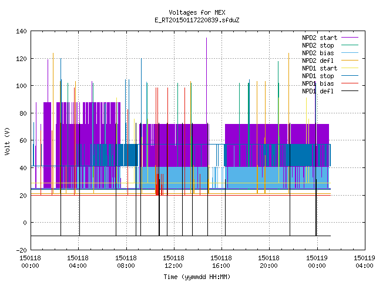Click the yellow NPD1 start legend line
The height and width of the screenshot is (282, 376).
coord(350,68)
